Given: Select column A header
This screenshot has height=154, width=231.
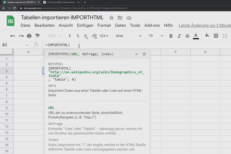Looking at the screenshot, I should click(x=28, y=52).
